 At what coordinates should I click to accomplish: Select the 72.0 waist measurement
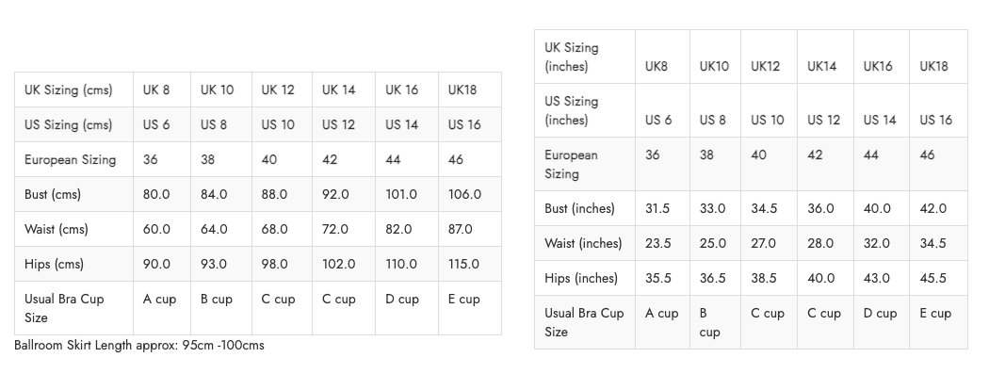335,229
